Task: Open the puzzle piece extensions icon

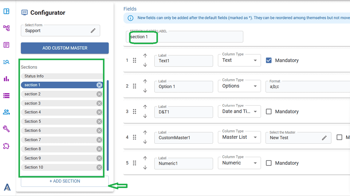Action: coord(6,146)
